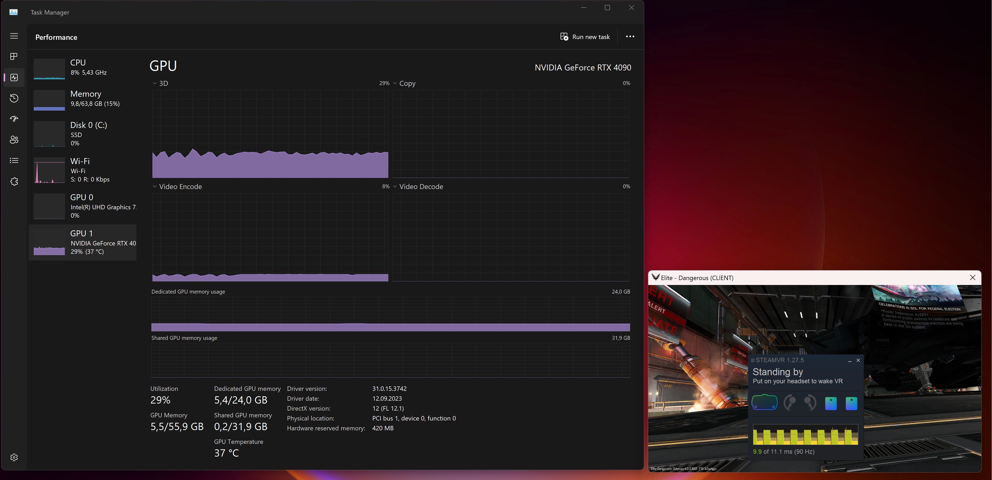
Task: Select the Wi-Fi graph thumbnail
Action: pos(49,170)
